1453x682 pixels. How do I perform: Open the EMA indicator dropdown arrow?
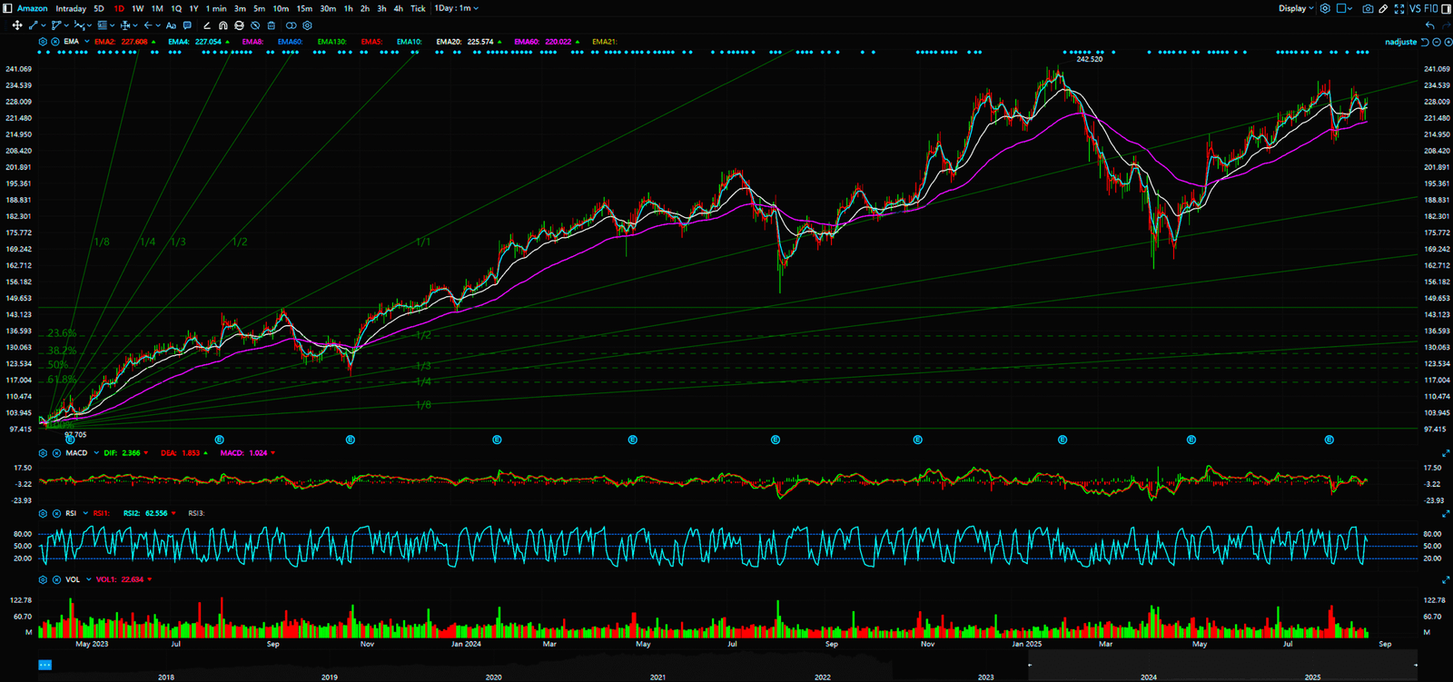[x=87, y=42]
